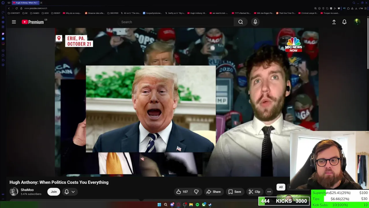Share the Hugh Anthony video

pyautogui.click(x=213, y=192)
